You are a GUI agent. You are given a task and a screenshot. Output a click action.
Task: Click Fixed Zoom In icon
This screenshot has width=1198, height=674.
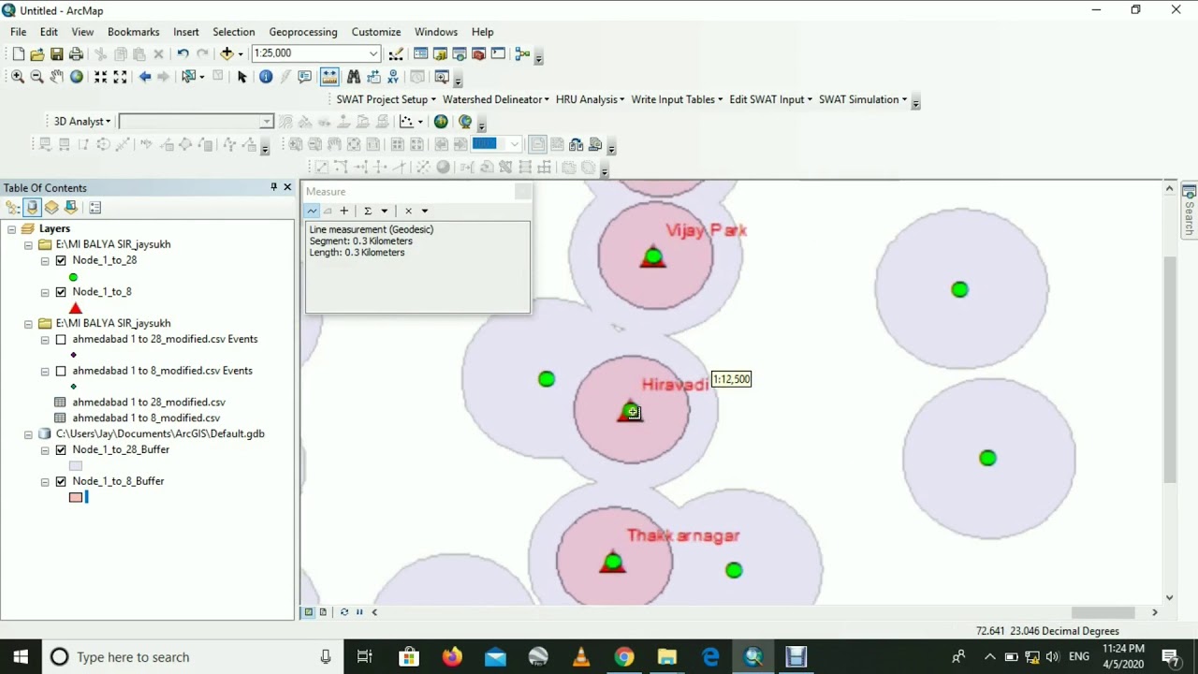101,77
